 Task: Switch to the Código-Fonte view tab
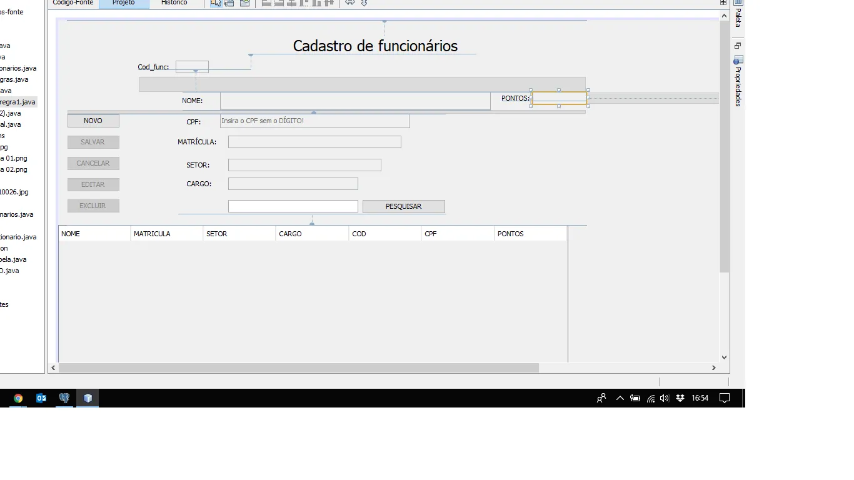tap(73, 2)
